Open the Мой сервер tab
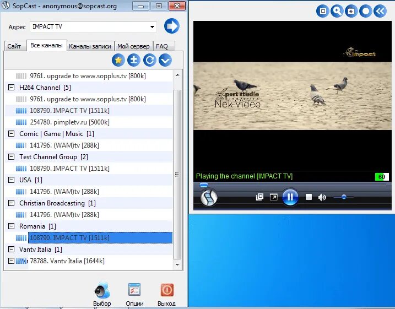Image resolution: width=395 pixels, height=309 pixels. tap(133, 46)
